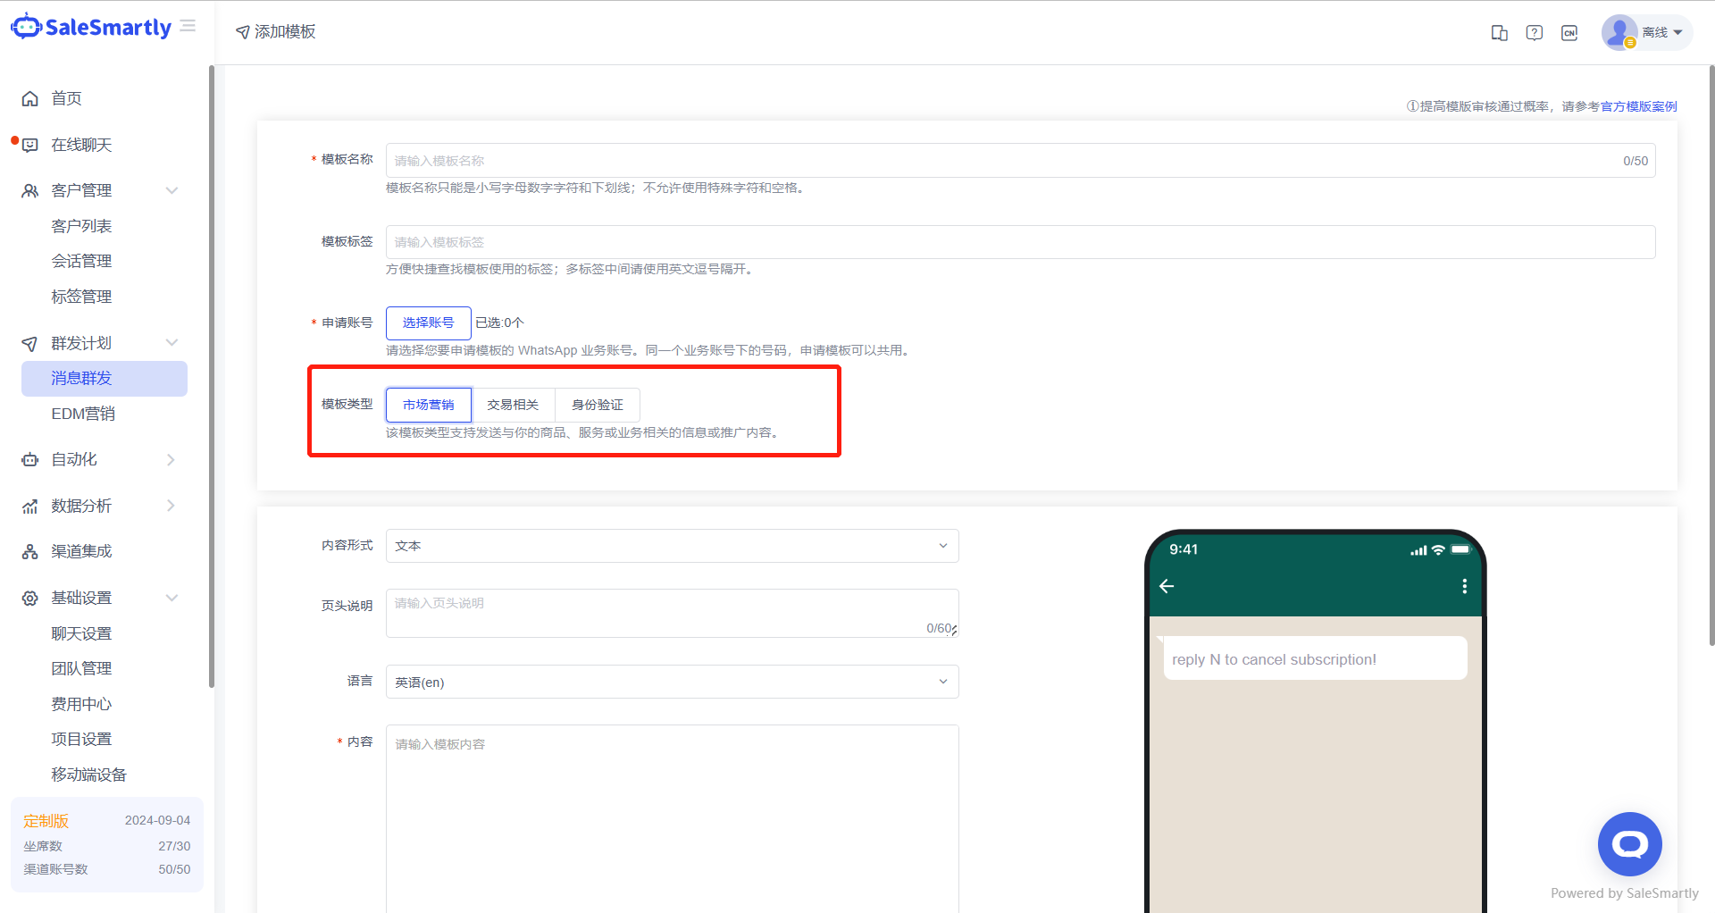Open three-dot menu in phone preview

click(x=1464, y=586)
